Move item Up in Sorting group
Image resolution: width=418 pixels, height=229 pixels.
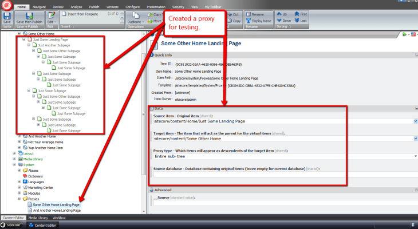click(285, 13)
